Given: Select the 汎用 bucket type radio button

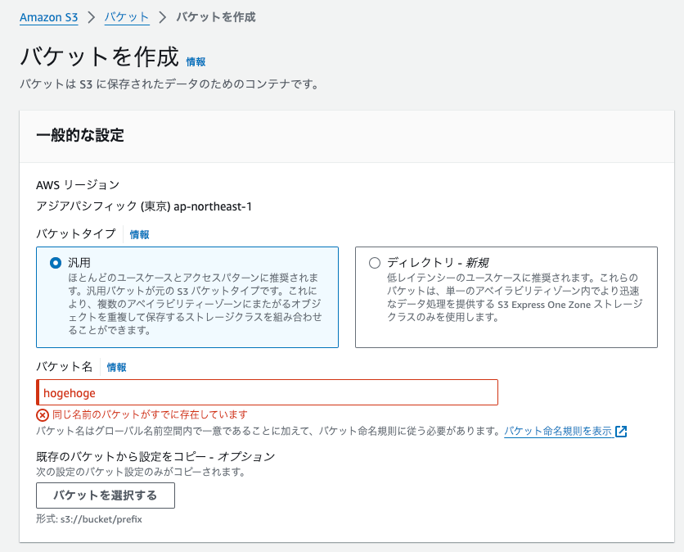Looking at the screenshot, I should coord(56,263).
